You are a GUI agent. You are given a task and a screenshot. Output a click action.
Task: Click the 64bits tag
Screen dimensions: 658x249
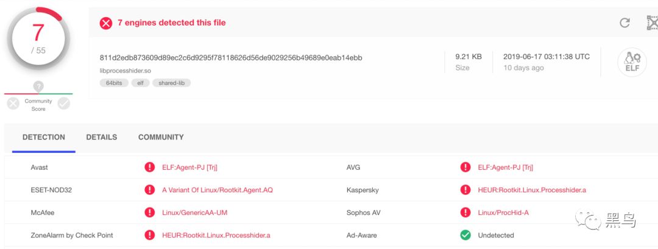(x=114, y=83)
